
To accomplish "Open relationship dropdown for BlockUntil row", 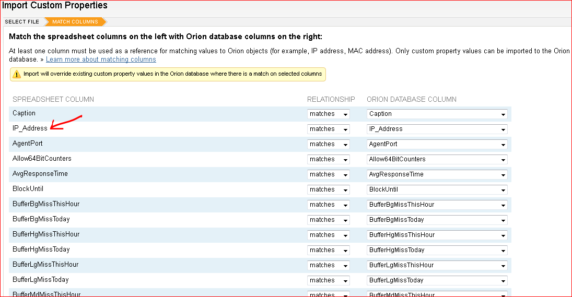I will (329, 189).
